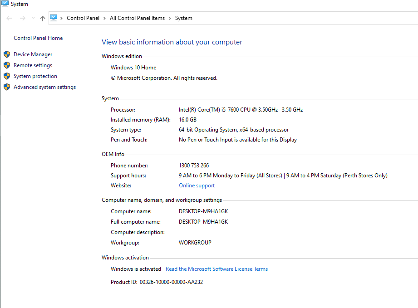This screenshot has height=308, width=418.
Task: Open Control Panel breadcrumb
Action: [83, 18]
